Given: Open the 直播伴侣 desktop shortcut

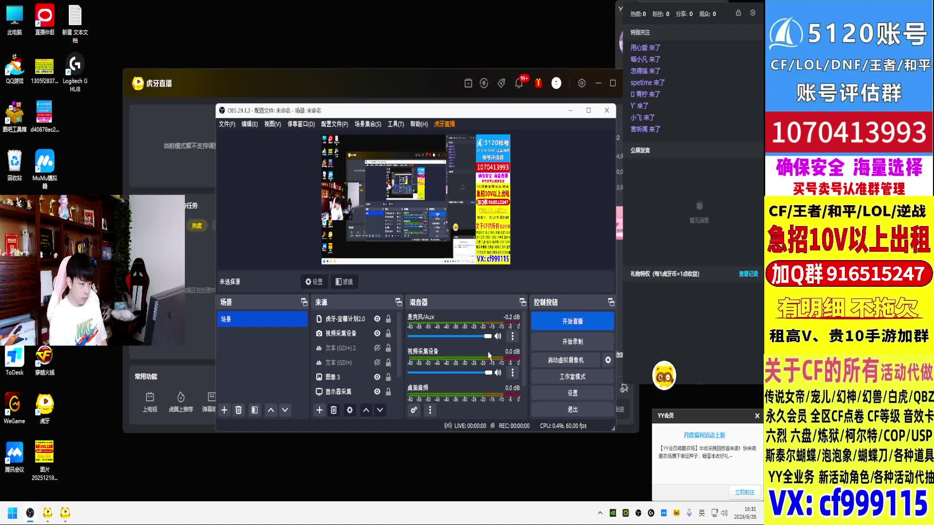Looking at the screenshot, I should pos(45,20).
